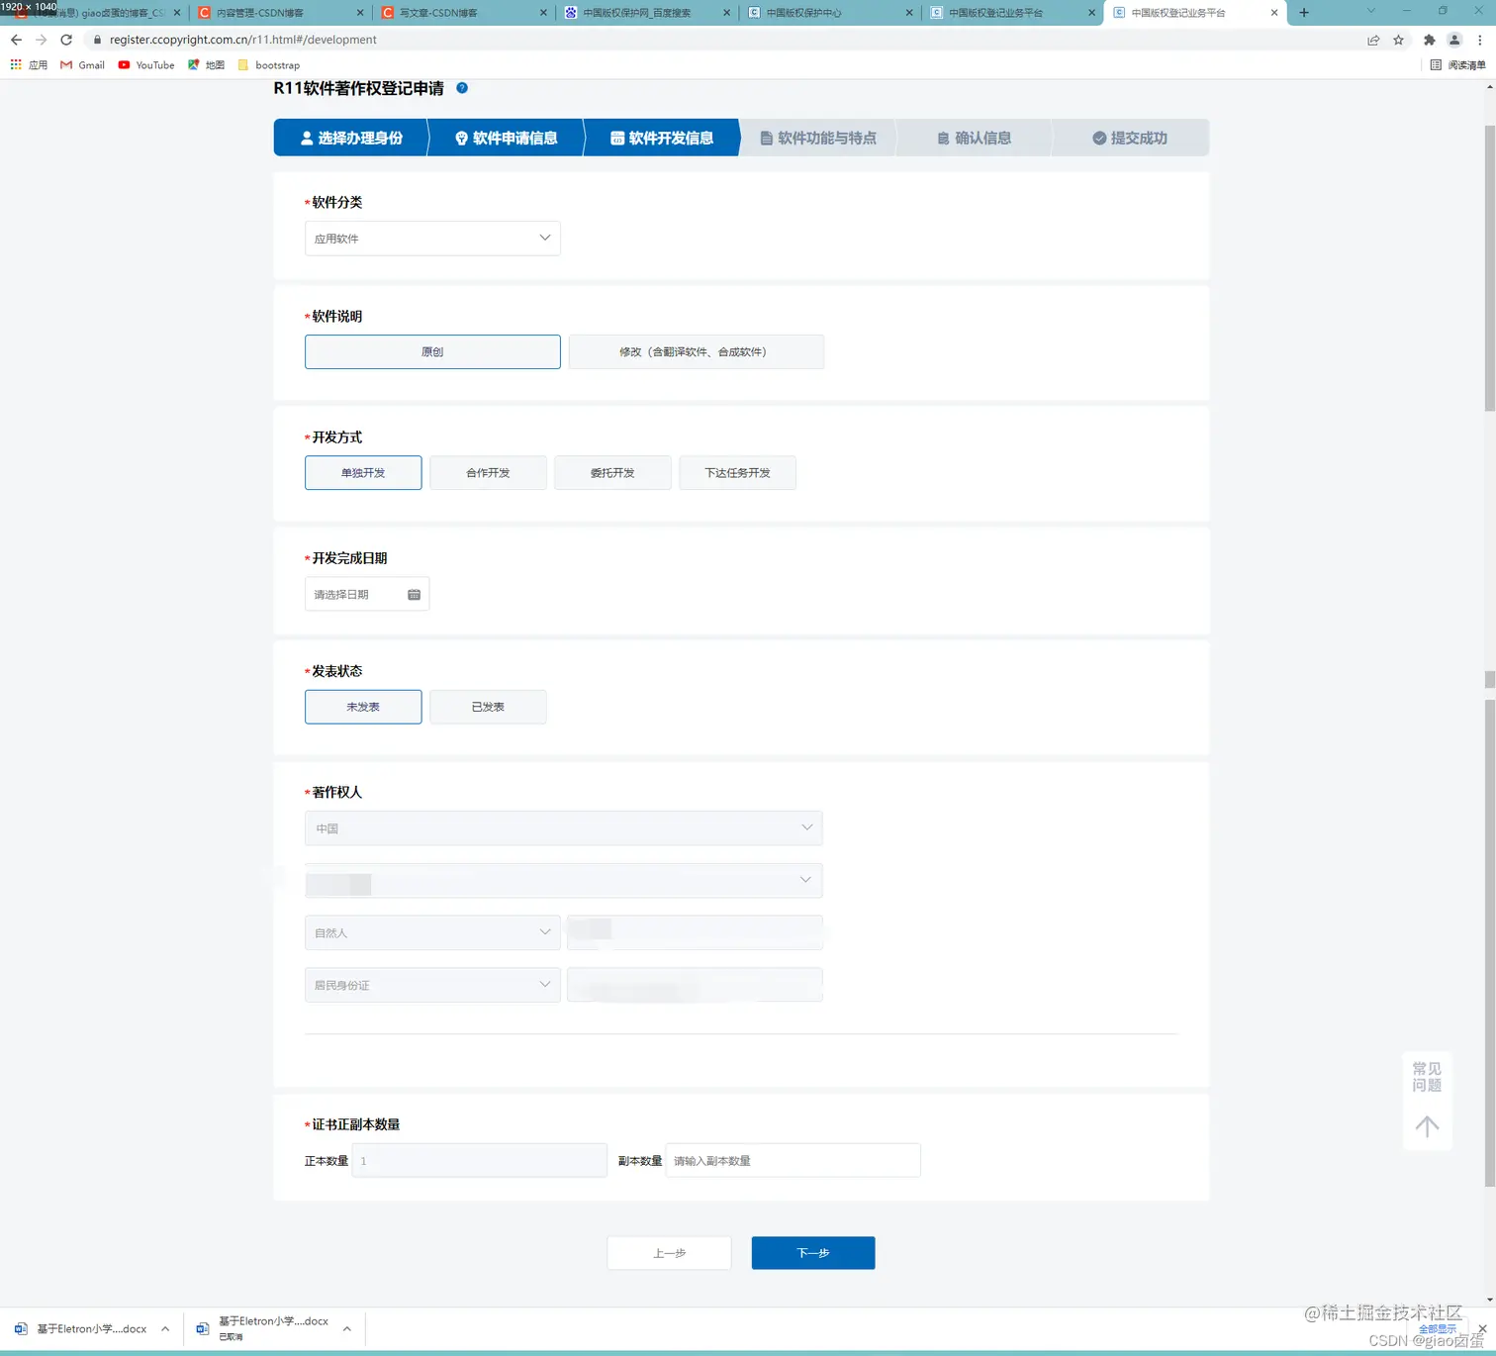The image size is (1496, 1356).
Task: Go to the 软件开发信息 step
Action: 662,138
